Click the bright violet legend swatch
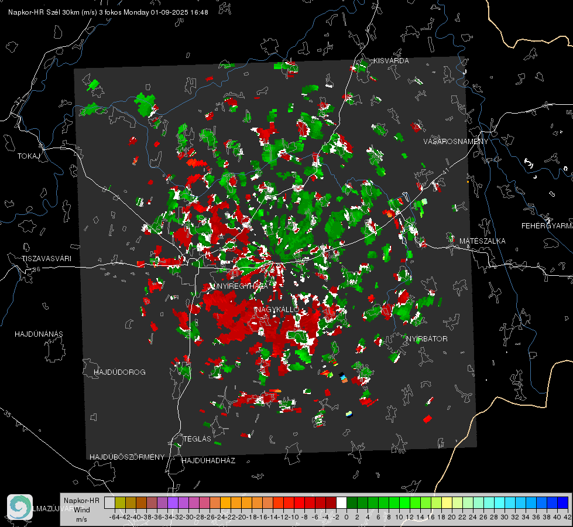 pos(173,503)
